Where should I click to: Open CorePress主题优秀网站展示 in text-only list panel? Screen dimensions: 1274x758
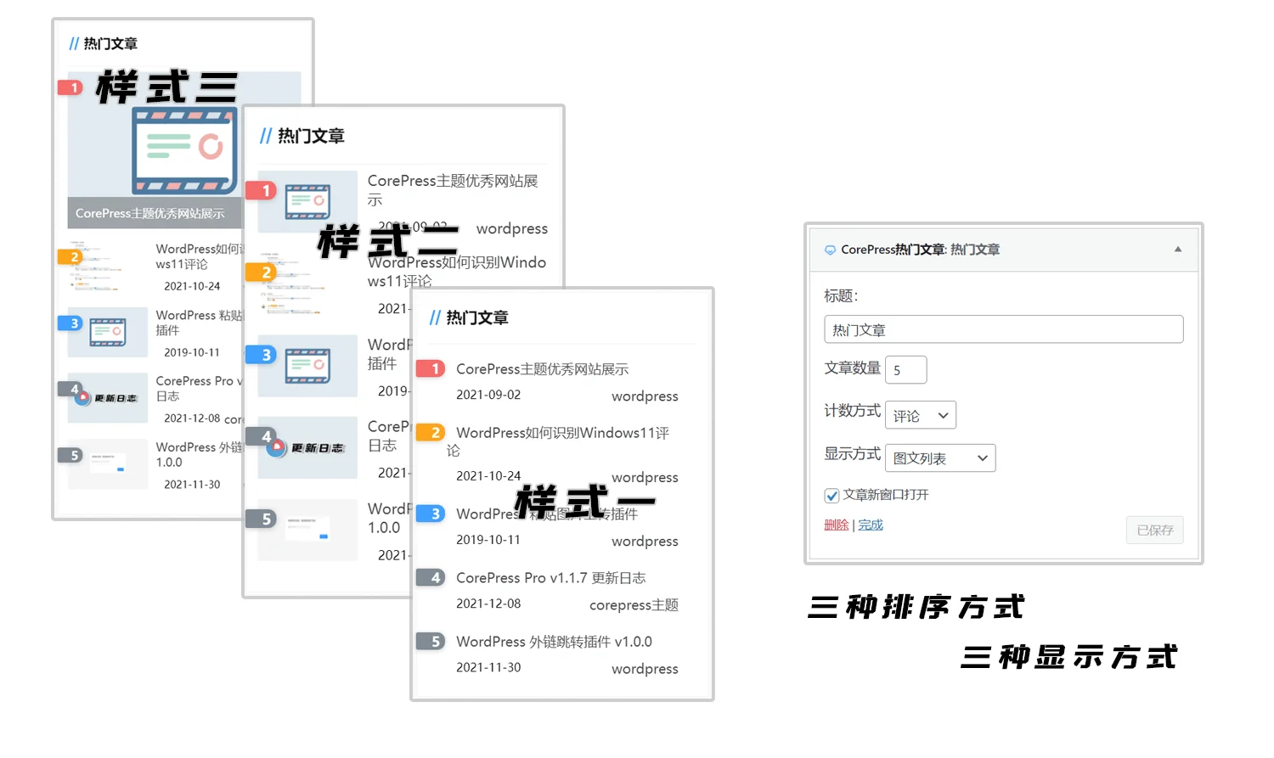point(542,369)
